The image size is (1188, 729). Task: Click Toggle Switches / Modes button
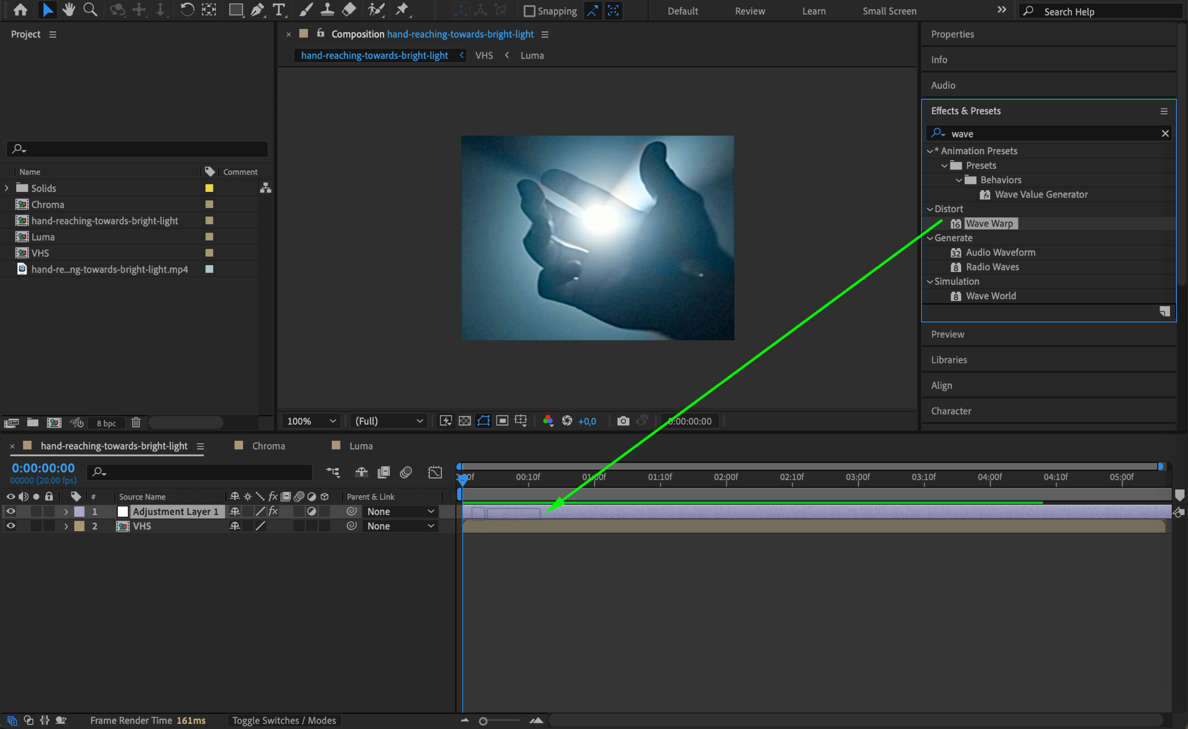click(284, 720)
